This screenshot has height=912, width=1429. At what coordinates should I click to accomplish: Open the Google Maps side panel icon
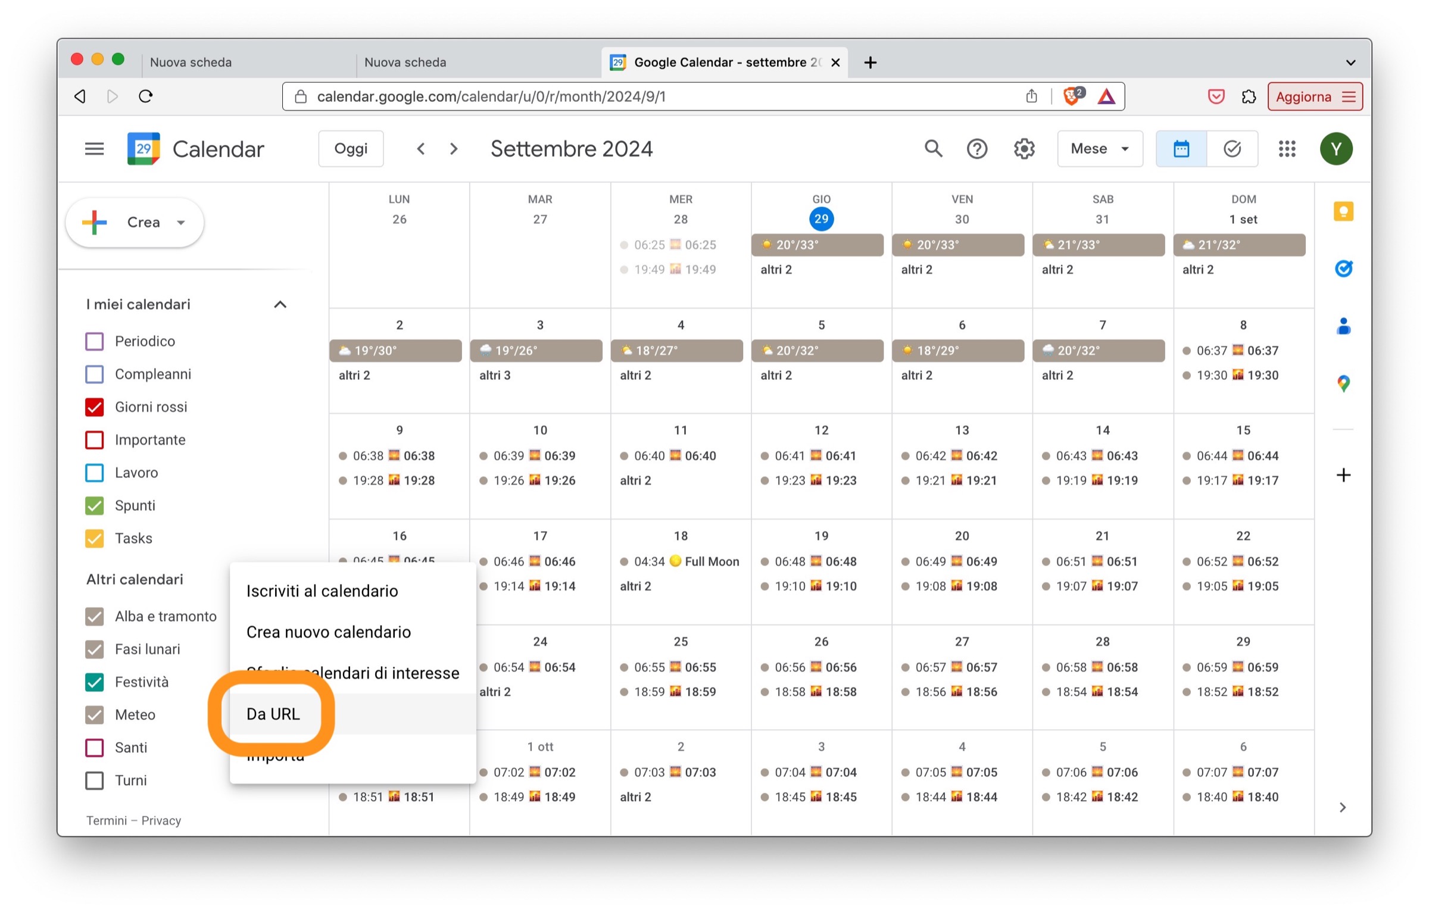click(1343, 383)
